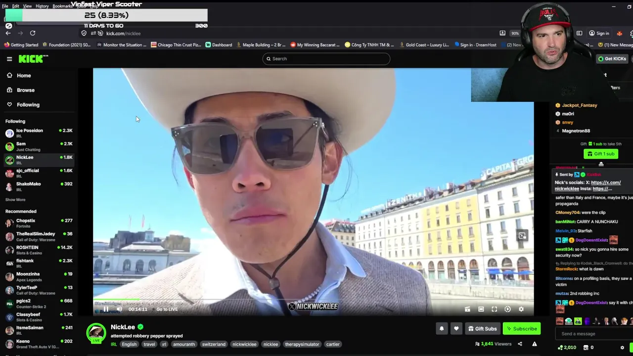The width and height of the screenshot is (633, 356).
Task: Click the Get KICKs button
Action: [x=612, y=59]
